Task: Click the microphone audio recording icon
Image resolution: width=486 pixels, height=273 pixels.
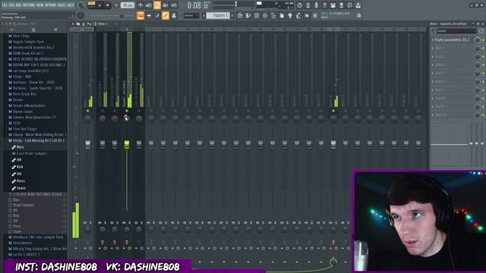Action: (316, 5)
